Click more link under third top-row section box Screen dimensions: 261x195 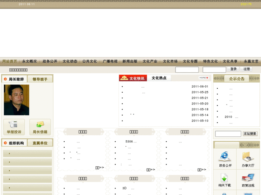point(202,170)
